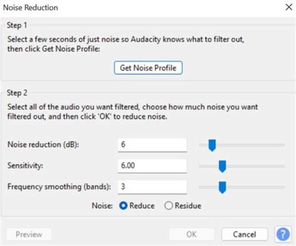Click the 'Frequency smoothing (bands):' label text
The image size is (296, 246).
(x=59, y=187)
